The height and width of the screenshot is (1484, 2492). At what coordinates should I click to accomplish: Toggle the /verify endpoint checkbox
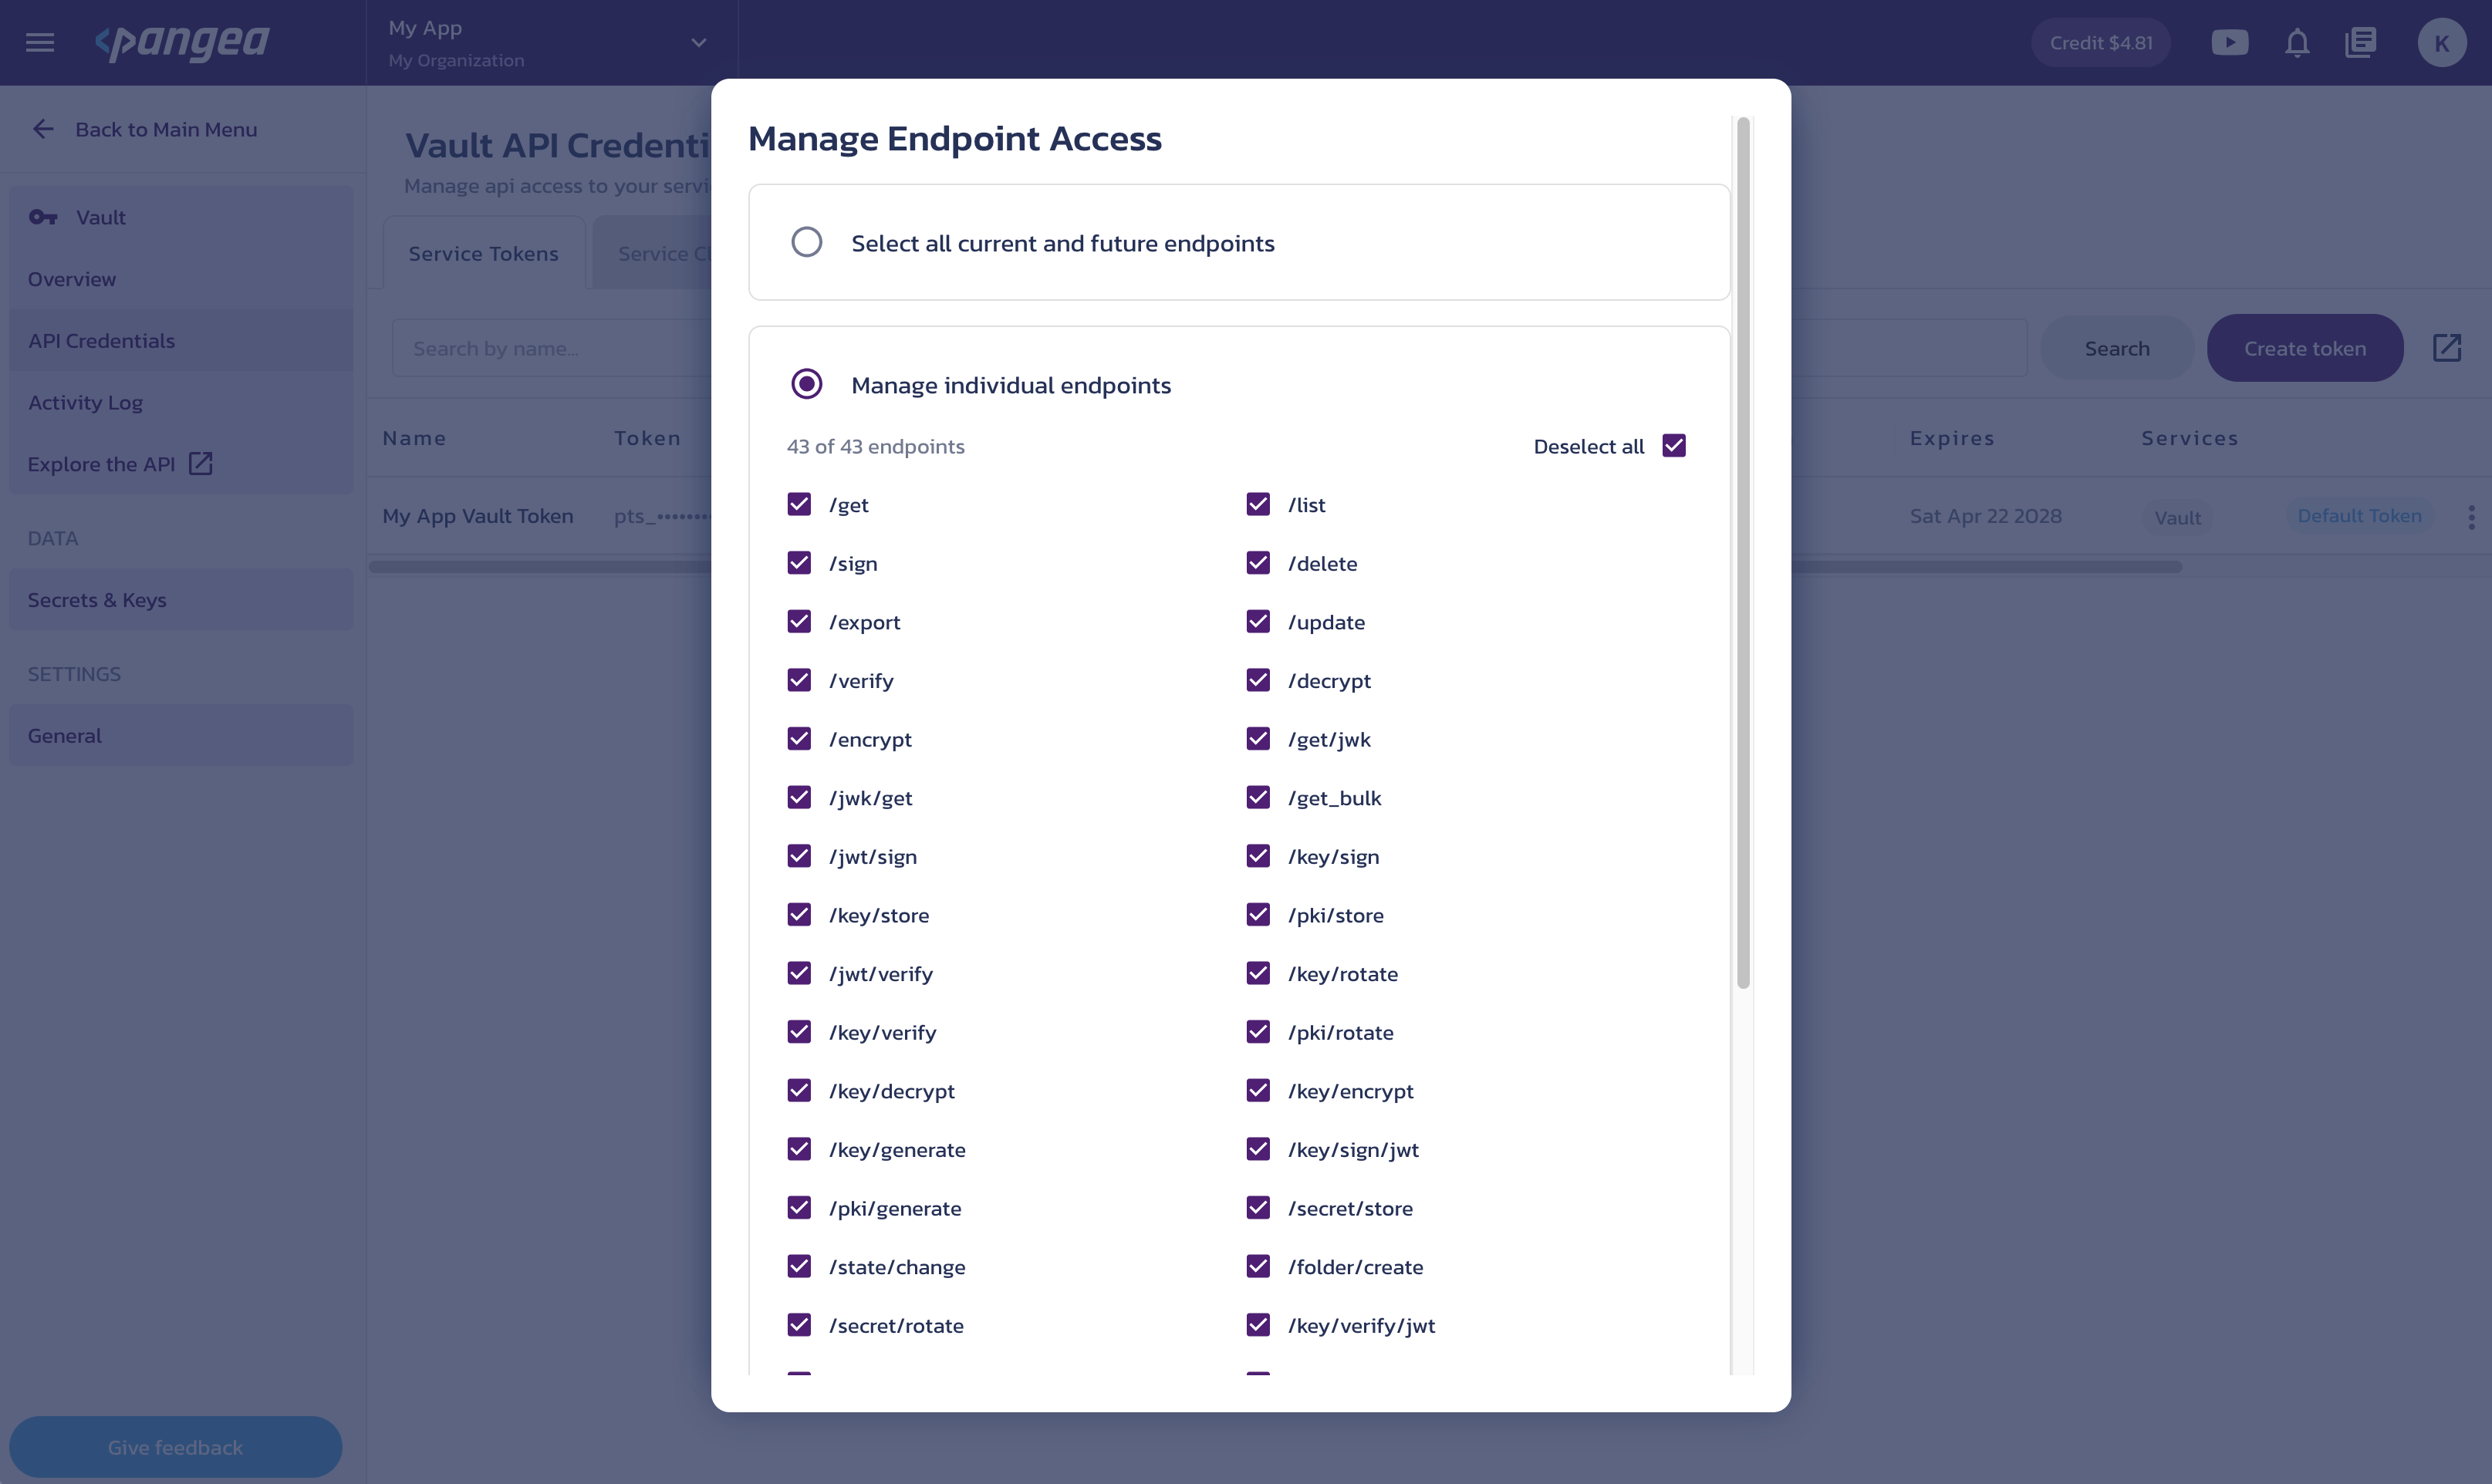tap(798, 680)
